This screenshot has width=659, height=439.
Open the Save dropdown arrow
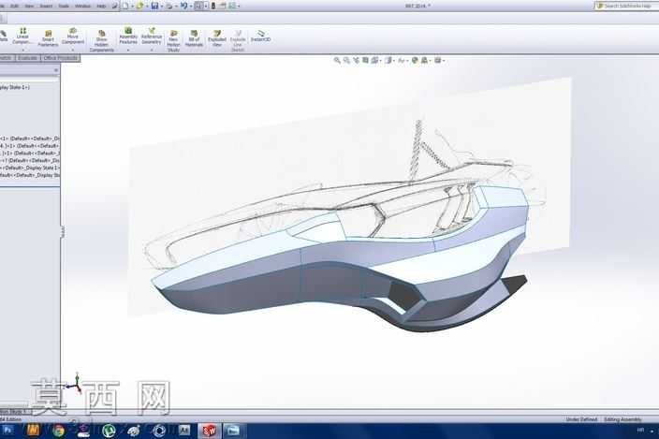click(161, 7)
